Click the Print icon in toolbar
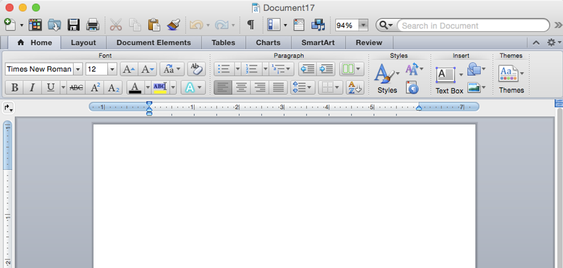 point(92,25)
